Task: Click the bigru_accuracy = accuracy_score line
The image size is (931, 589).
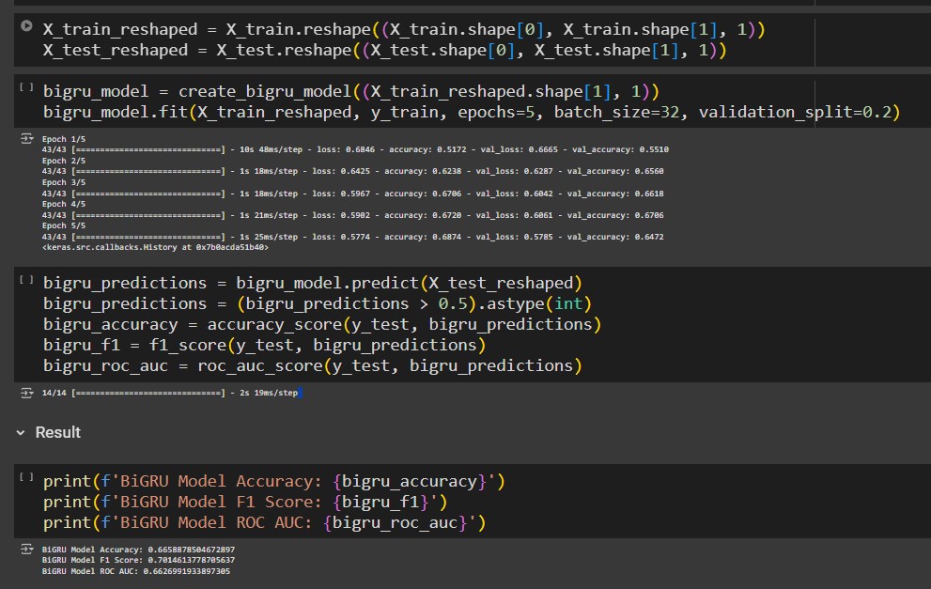Action: 322,324
